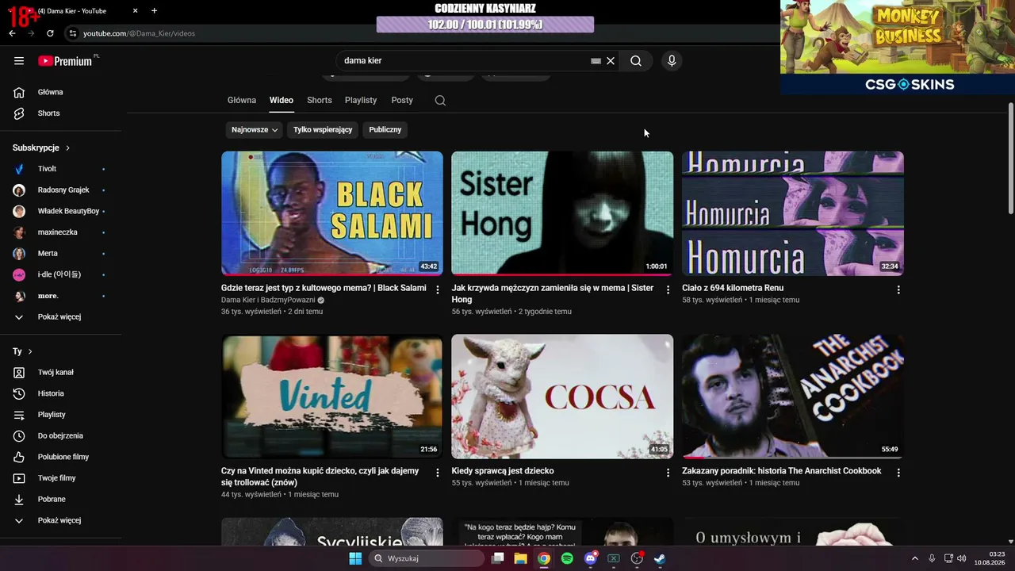Clear the search box text
The width and height of the screenshot is (1015, 571).
[x=611, y=61]
